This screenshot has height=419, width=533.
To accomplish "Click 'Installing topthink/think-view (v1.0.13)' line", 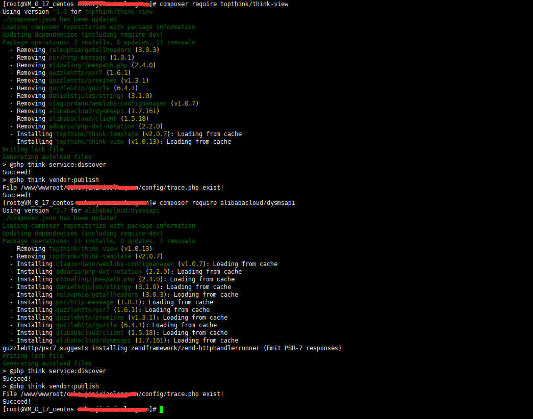I will point(120,142).
